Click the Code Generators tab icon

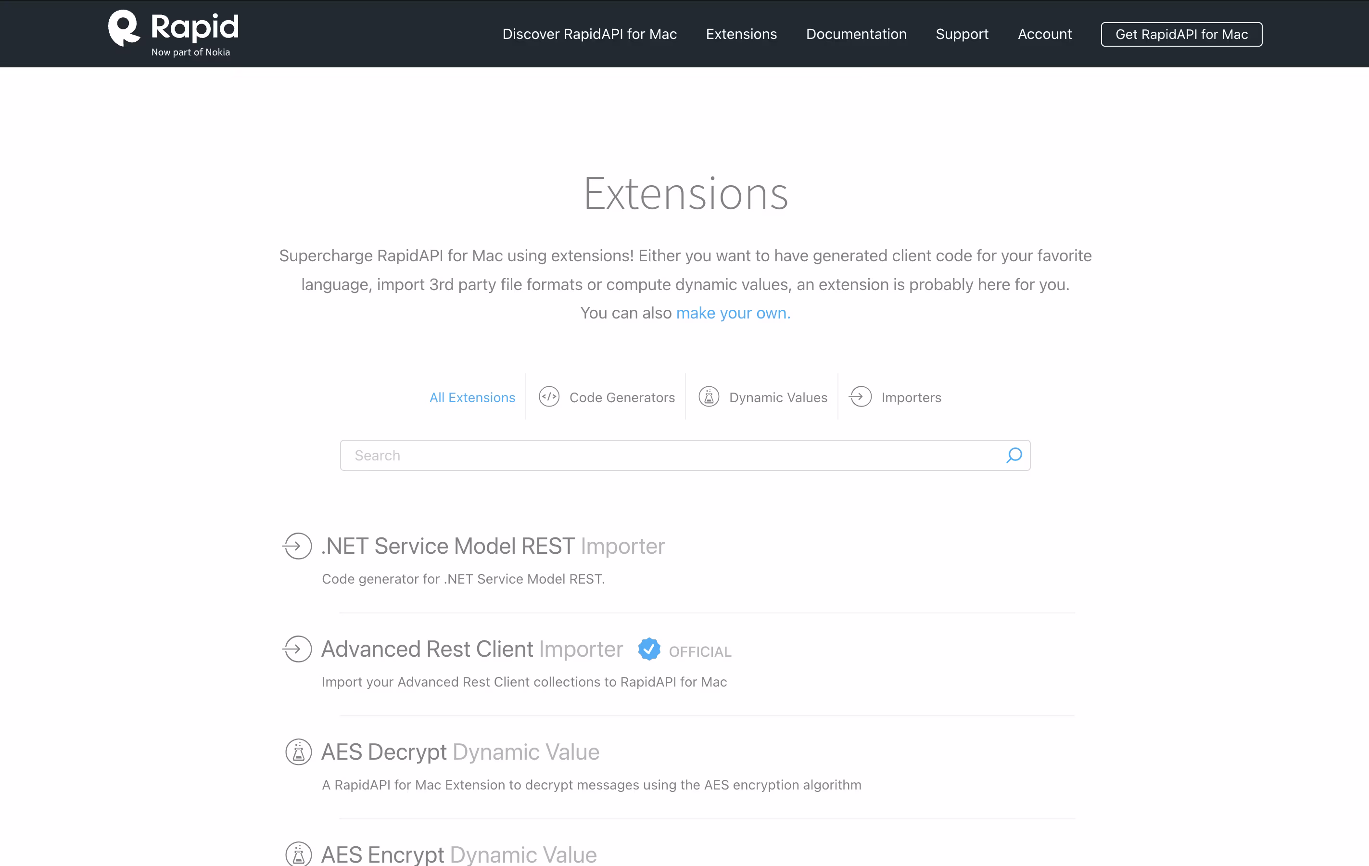click(x=549, y=396)
